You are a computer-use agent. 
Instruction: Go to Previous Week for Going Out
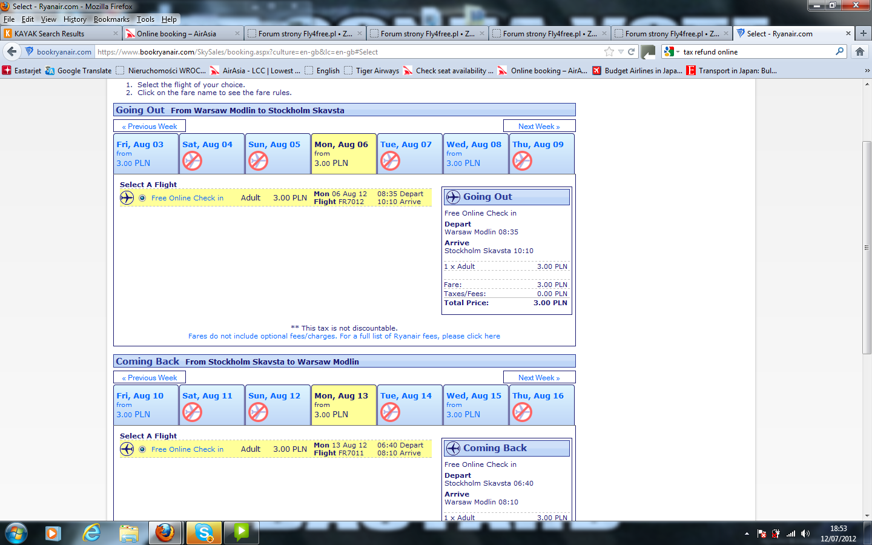pyautogui.click(x=150, y=127)
